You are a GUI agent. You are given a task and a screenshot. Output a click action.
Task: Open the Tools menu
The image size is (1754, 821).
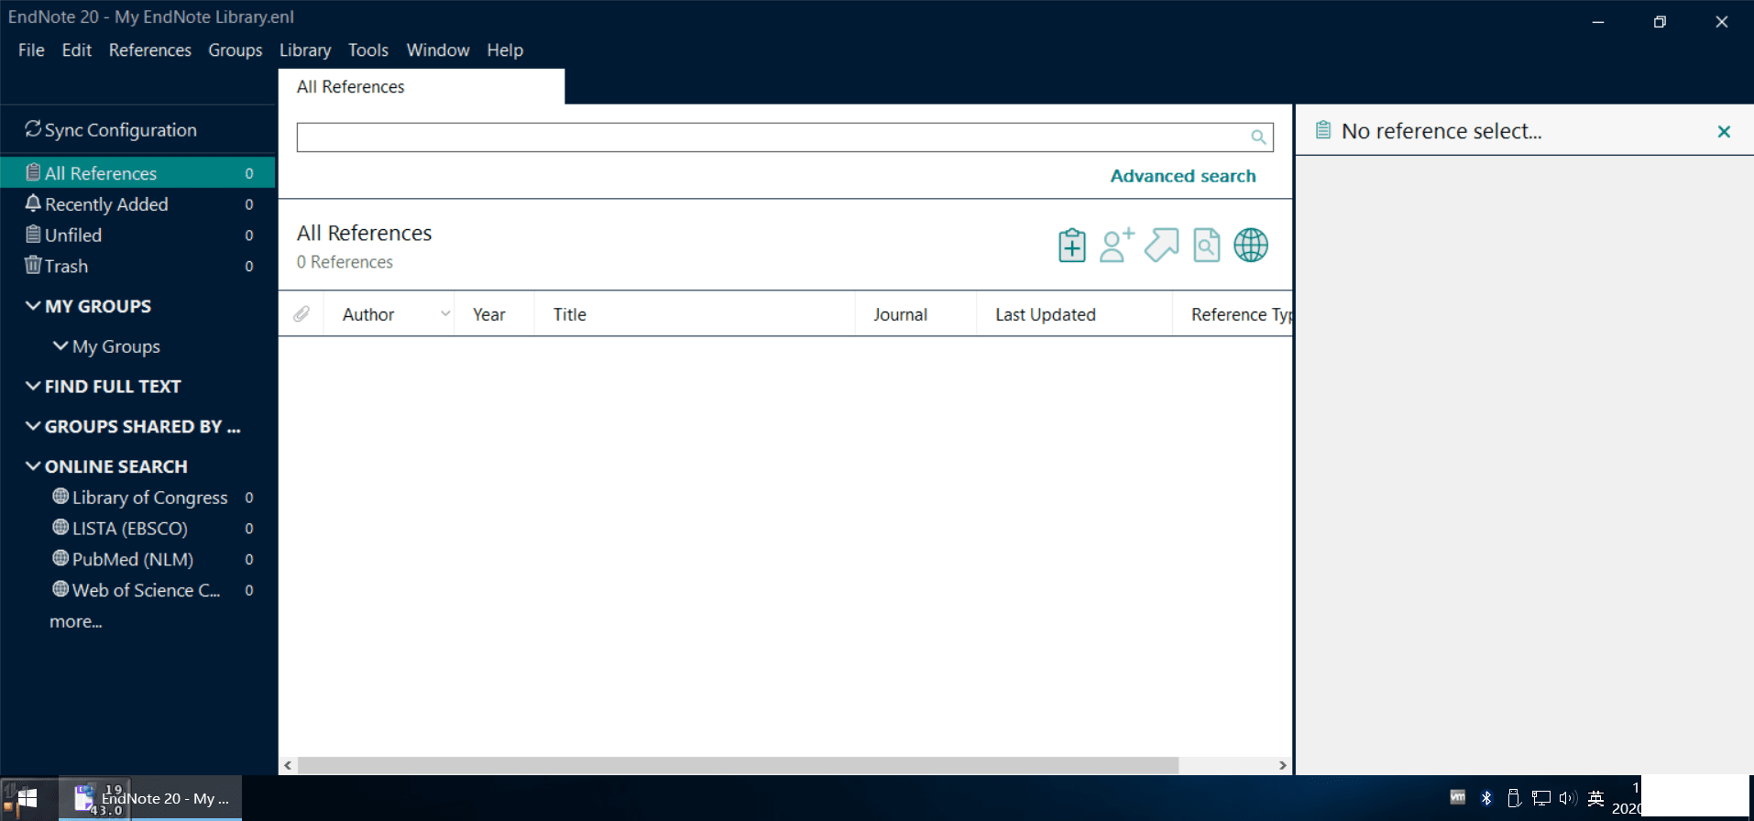point(367,50)
